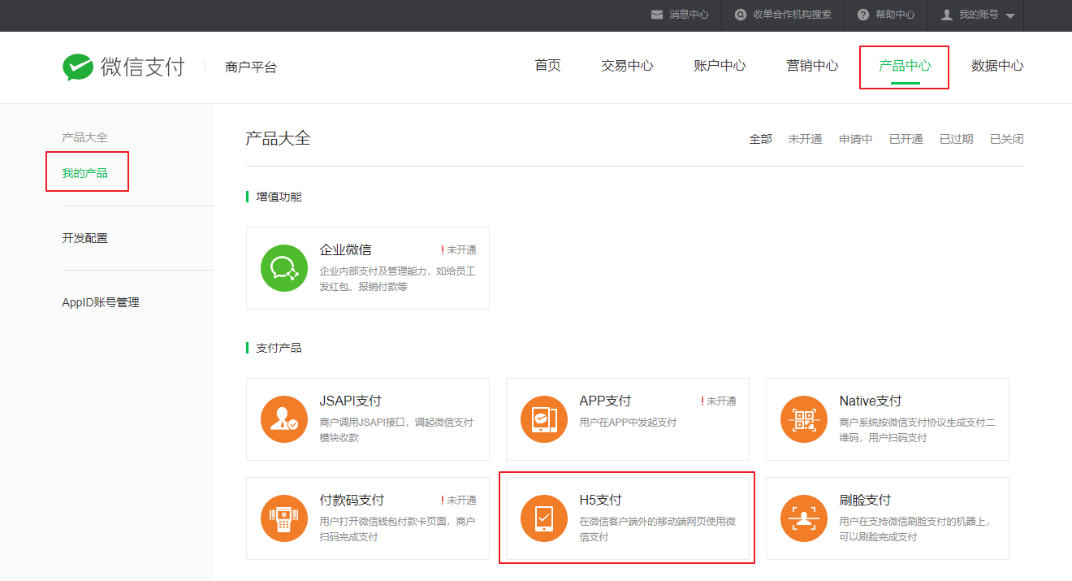
Task: Click the JSAPI支付 description text
Action: tap(396, 430)
